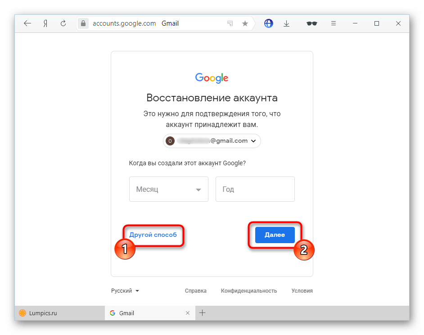Expand the Месяц month dropdown
424x335 pixels.
169,189
